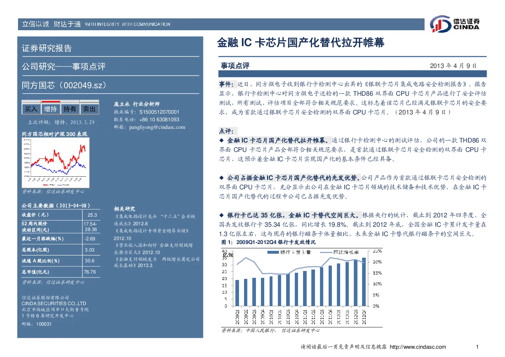505x357 pixels.
Task: Select bullet heading 金融IC卡芯片国产化替代拉开帷幕。
Action: 278,140
